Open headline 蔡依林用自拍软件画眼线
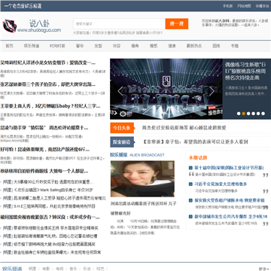The width and height of the screenshot is (271, 271). point(44,172)
